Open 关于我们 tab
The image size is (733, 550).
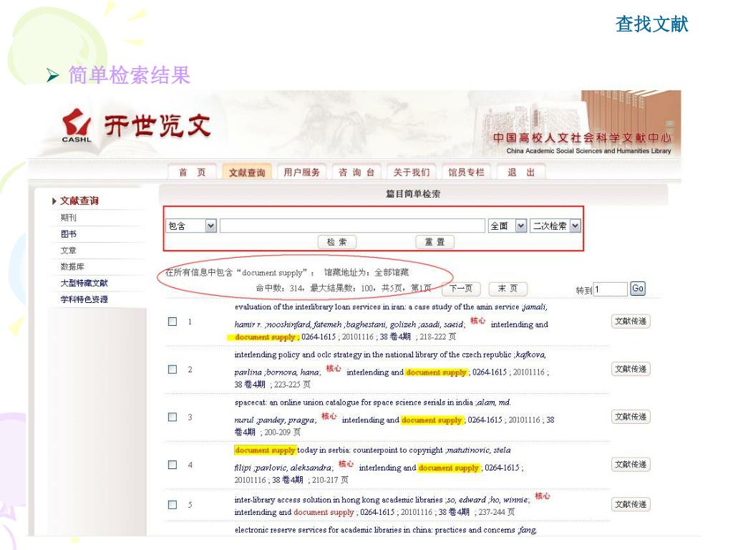[412, 172]
